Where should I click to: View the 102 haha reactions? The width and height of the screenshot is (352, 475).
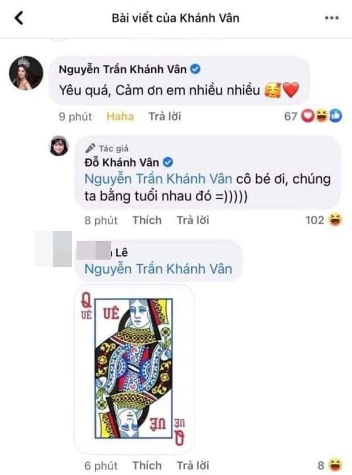[324, 220]
